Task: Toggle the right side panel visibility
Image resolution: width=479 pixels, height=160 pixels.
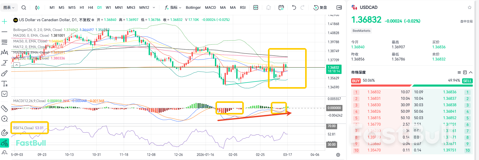Action: [339, 7]
